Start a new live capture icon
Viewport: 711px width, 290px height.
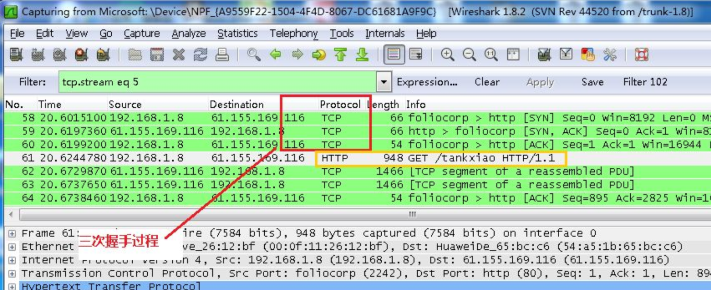point(60,54)
